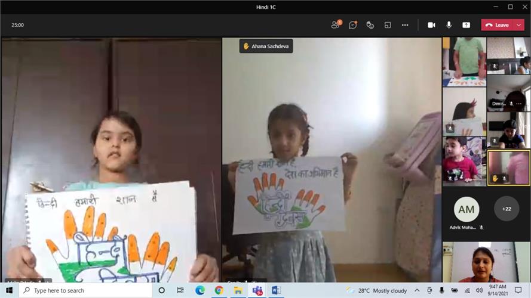Select the AM avatar for Advik Moha...
Image resolution: width=531 pixels, height=298 pixels.
coord(466,209)
